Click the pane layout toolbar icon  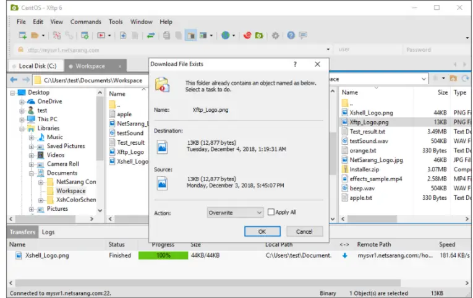coord(203,35)
